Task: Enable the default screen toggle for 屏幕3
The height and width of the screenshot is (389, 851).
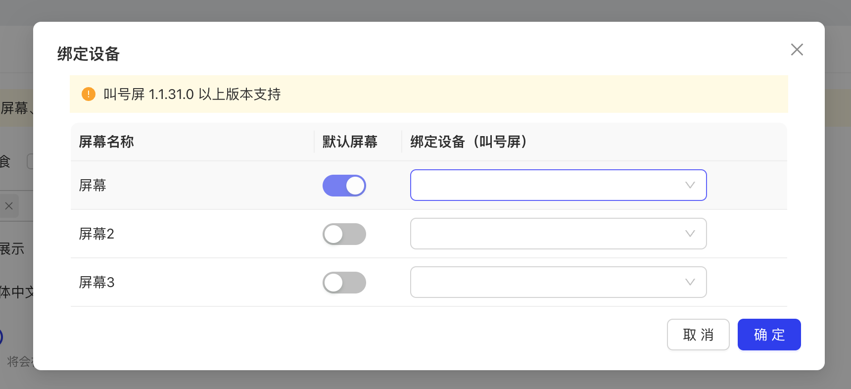Action: pyautogui.click(x=344, y=283)
